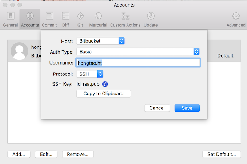Open the Diff preferences icon

click(x=65, y=16)
